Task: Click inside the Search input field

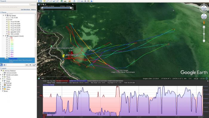Action: (x=15, y=4)
